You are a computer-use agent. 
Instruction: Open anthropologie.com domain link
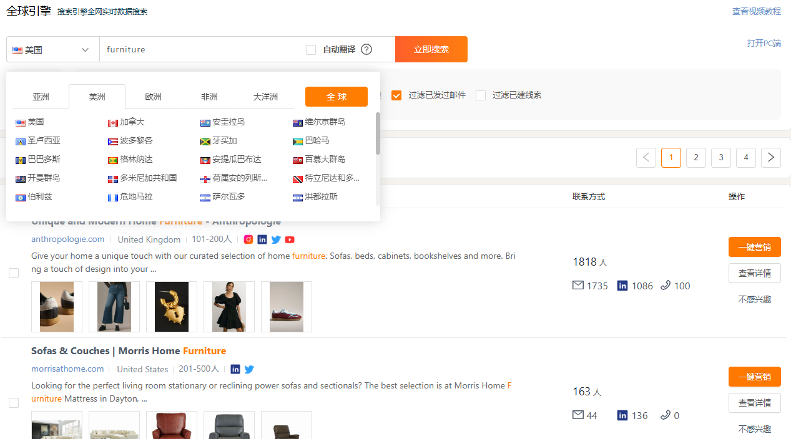coord(68,239)
